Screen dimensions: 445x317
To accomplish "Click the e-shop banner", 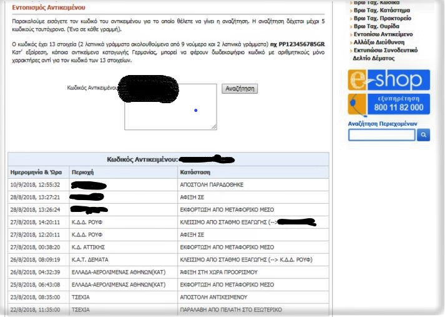I will pos(389,80).
